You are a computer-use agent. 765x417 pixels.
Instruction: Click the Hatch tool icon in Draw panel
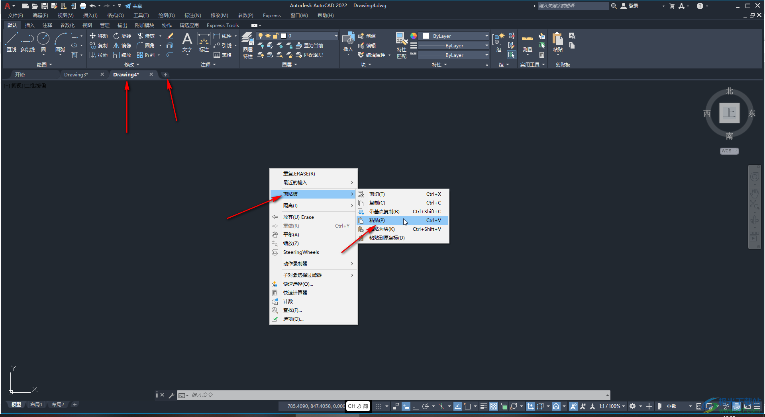coord(75,55)
